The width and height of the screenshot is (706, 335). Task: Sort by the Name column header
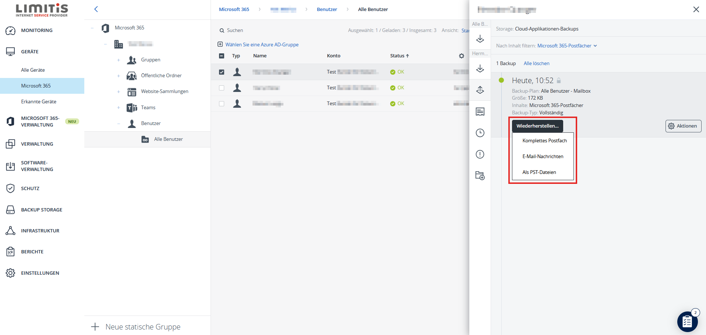260,56
